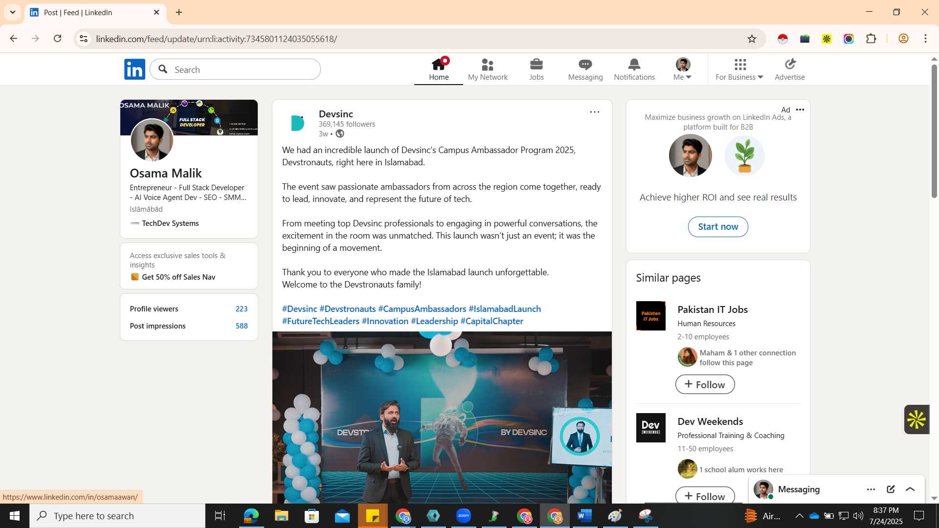Viewport: 939px width, 528px height.
Task: Open the #Devstronauts hashtag
Action: pos(348,309)
